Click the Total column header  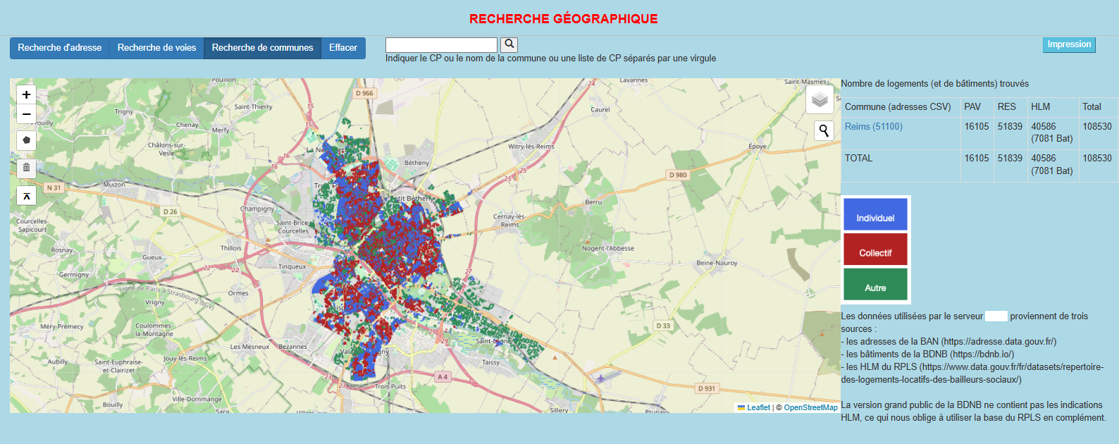tap(1092, 107)
